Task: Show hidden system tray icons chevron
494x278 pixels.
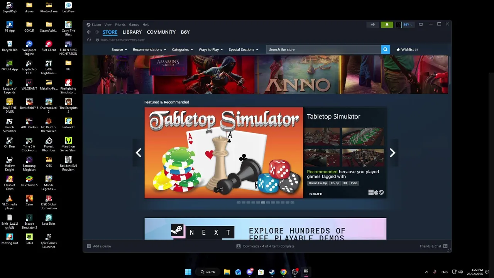Action: coord(426,272)
